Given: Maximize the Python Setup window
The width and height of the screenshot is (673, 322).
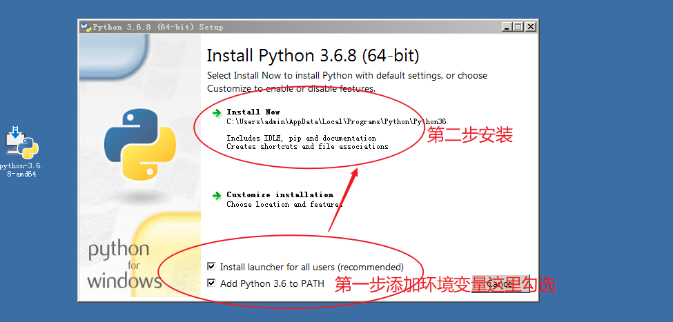Looking at the screenshot, I should pos(518,27).
